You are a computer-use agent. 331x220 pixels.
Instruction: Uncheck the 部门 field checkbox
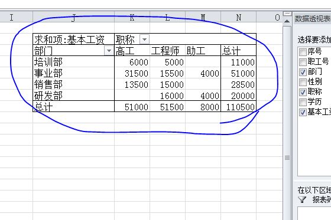[x=303, y=72]
